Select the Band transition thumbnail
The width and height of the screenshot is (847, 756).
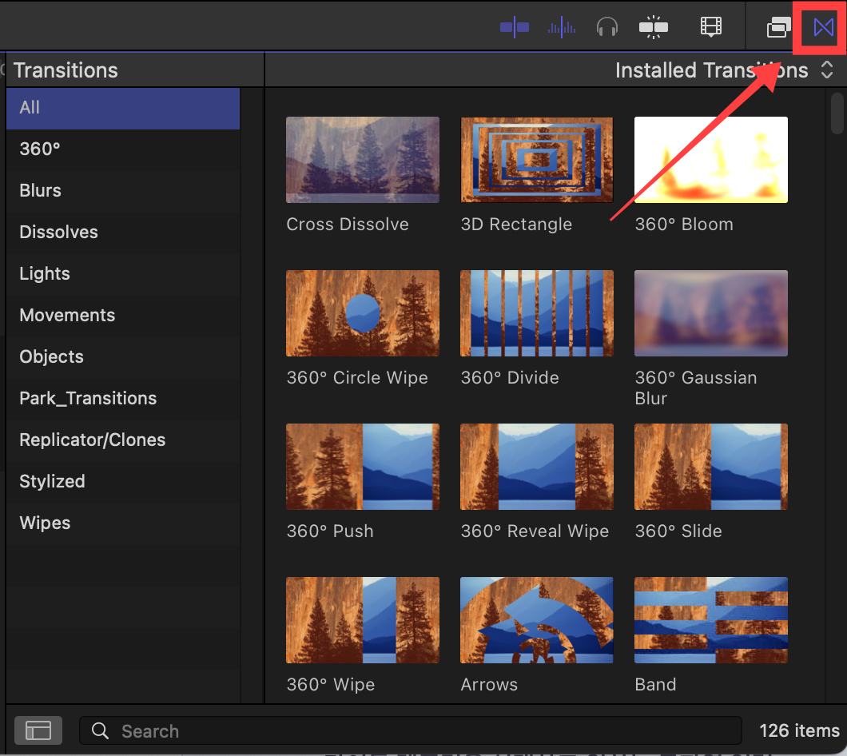point(711,620)
